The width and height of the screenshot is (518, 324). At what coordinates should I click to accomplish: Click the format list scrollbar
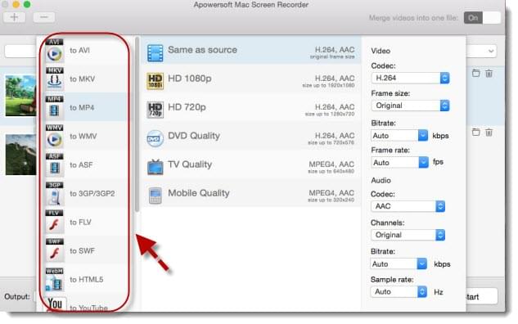[137, 124]
